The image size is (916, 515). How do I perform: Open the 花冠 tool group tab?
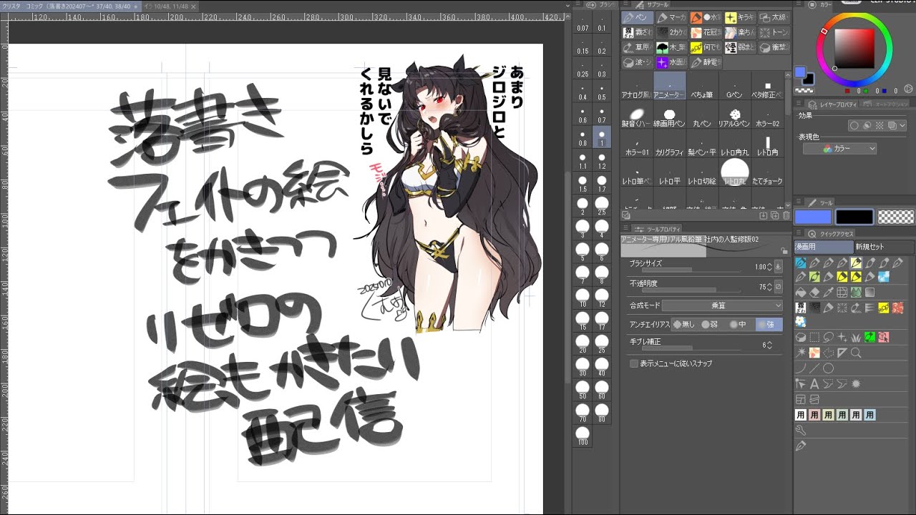(706, 32)
